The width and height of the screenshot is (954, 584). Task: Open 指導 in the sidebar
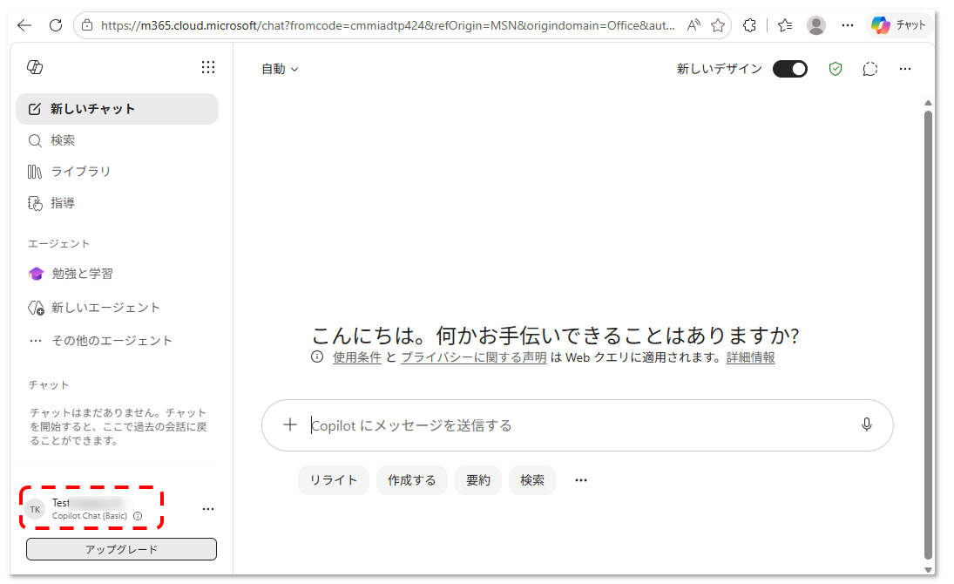[117, 203]
